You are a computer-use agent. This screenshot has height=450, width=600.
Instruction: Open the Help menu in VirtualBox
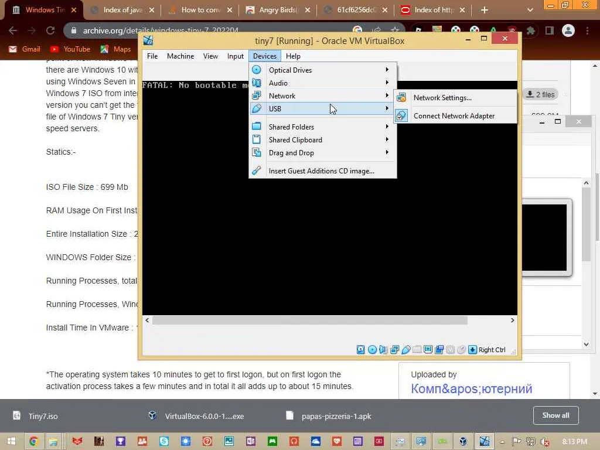293,56
